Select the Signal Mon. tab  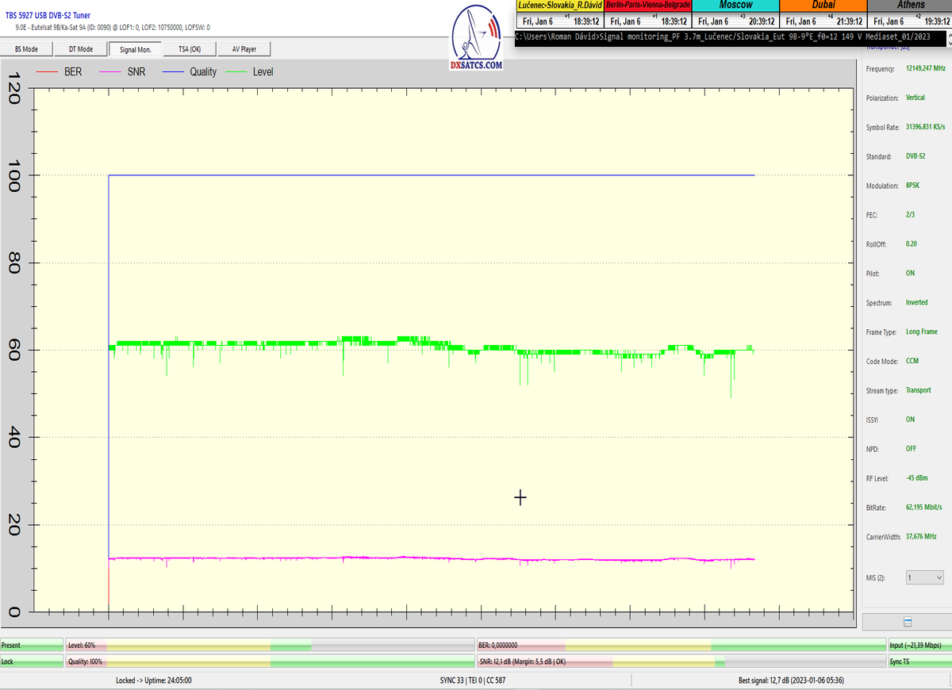pyautogui.click(x=136, y=49)
